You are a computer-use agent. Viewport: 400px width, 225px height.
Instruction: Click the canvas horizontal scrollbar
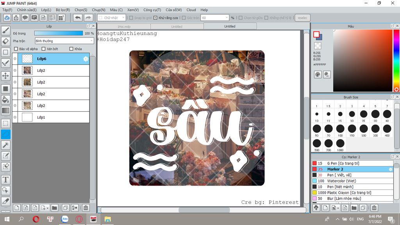click(204, 210)
